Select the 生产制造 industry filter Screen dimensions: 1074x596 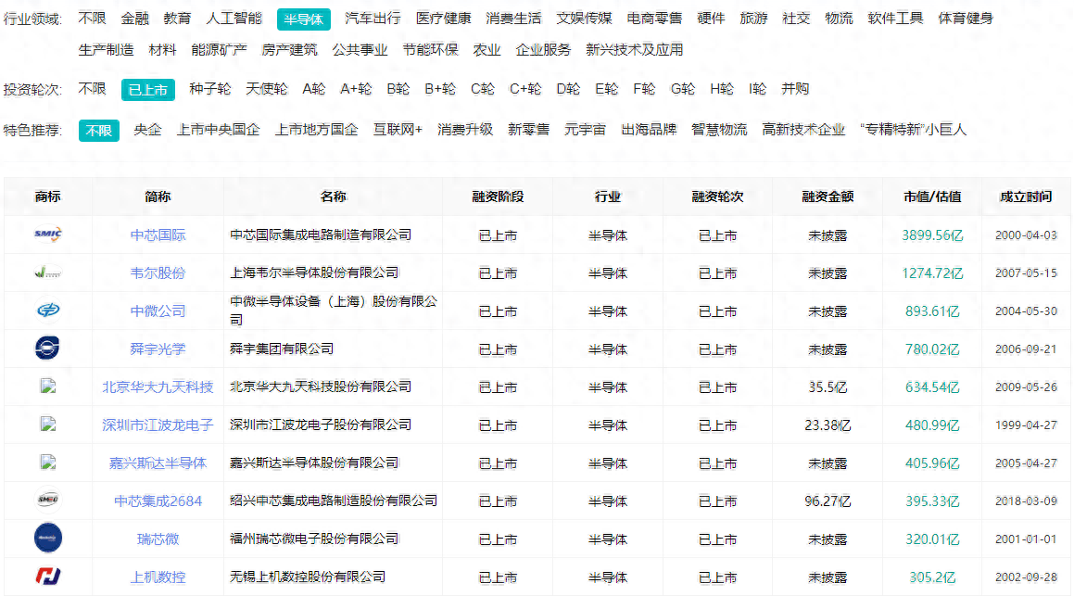pyautogui.click(x=107, y=50)
